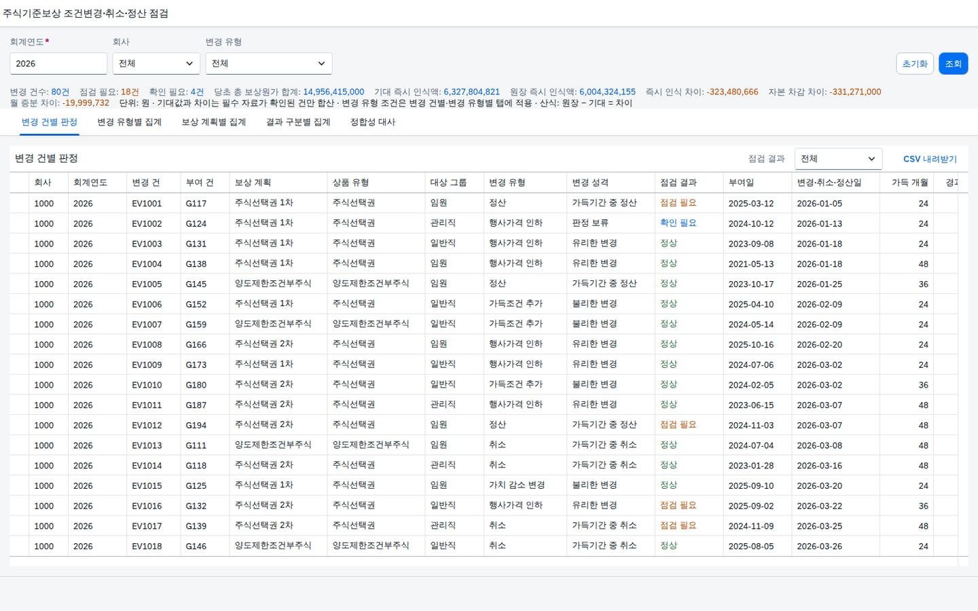The image size is (978, 611).
Task: Click the 초기화 button
Action: click(915, 64)
